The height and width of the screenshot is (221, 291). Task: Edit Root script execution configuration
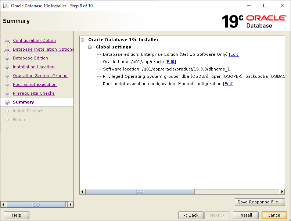[x=228, y=84]
